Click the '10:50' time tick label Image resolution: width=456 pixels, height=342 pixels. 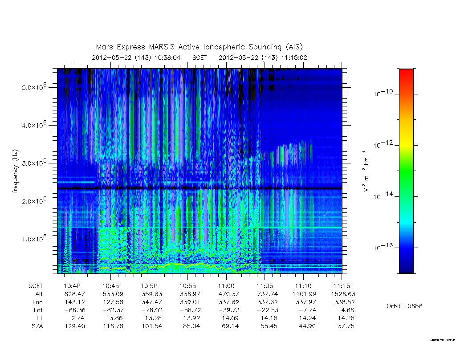[149, 286]
